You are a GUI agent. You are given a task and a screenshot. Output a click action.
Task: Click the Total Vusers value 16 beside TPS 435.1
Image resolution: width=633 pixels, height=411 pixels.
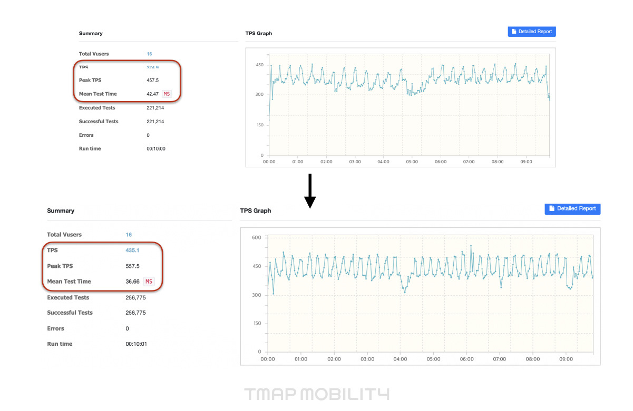pyautogui.click(x=129, y=235)
